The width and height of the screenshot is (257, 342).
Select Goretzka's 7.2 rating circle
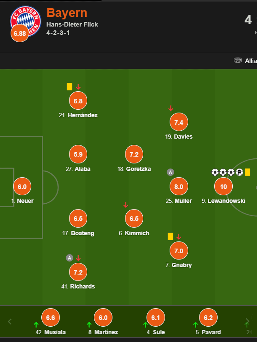point(134,154)
